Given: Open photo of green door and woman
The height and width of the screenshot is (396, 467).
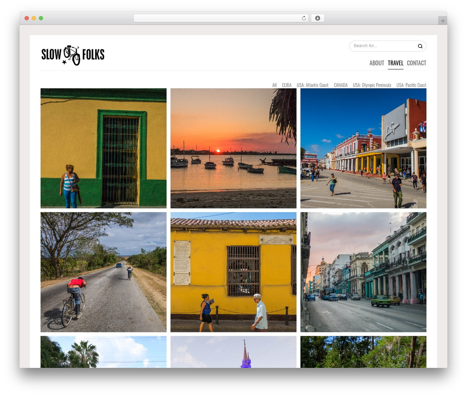Looking at the screenshot, I should 104,148.
